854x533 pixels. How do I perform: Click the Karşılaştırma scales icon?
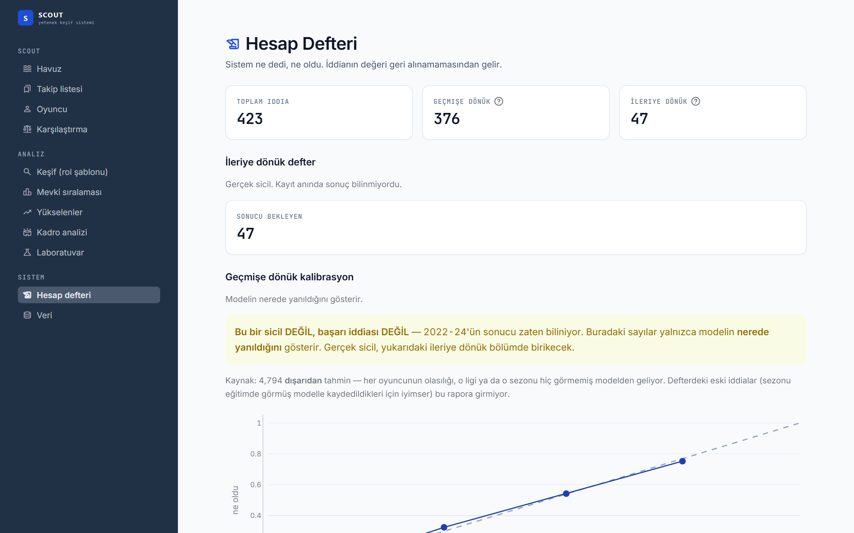27,129
